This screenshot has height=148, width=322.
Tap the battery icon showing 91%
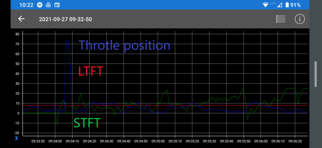287,5
